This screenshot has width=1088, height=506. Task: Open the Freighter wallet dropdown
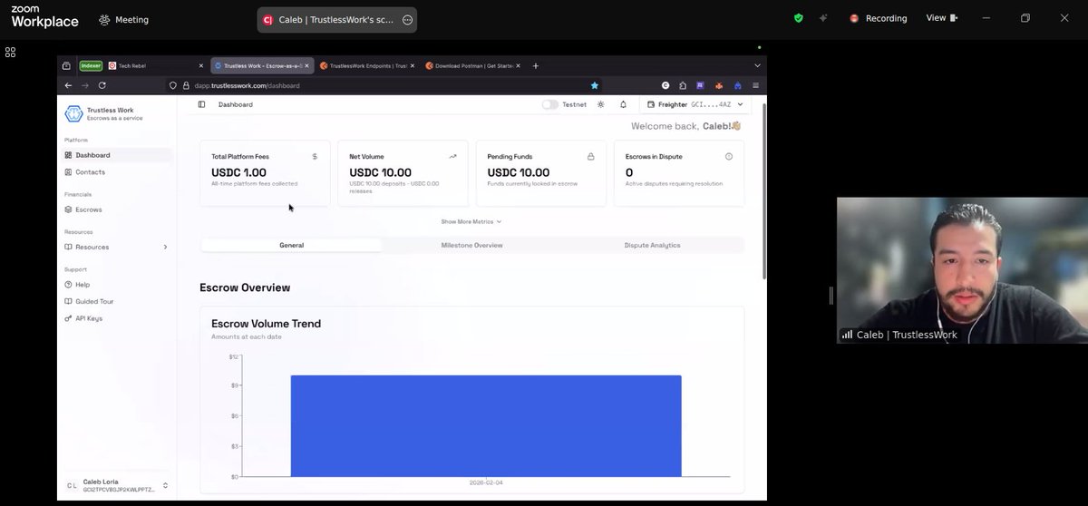click(695, 104)
